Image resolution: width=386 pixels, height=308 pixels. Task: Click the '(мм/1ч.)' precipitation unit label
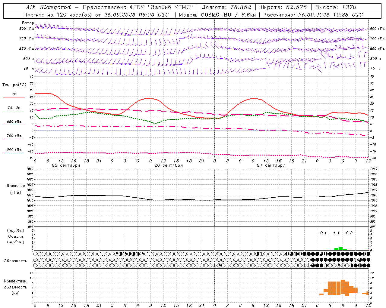(15, 242)
